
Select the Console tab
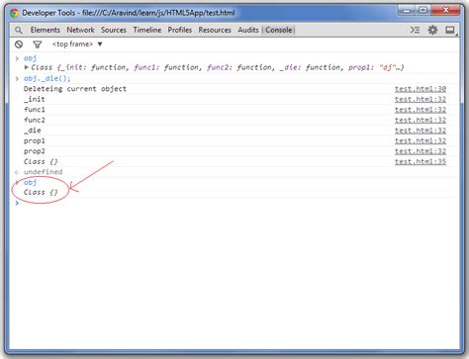[279, 30]
